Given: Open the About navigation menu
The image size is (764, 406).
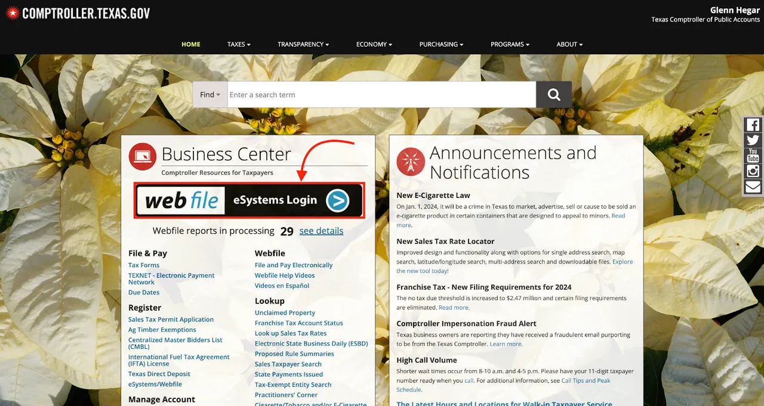Looking at the screenshot, I should click(x=569, y=44).
